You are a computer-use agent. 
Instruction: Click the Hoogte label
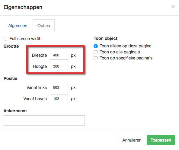tap(40, 66)
